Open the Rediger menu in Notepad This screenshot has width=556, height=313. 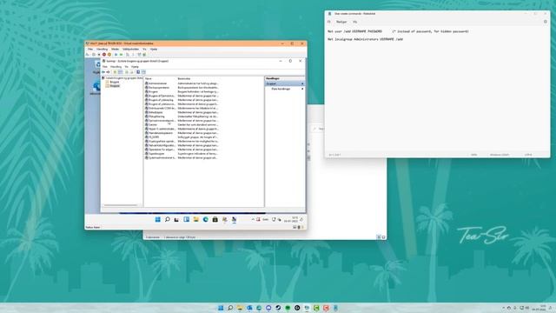[x=341, y=22]
